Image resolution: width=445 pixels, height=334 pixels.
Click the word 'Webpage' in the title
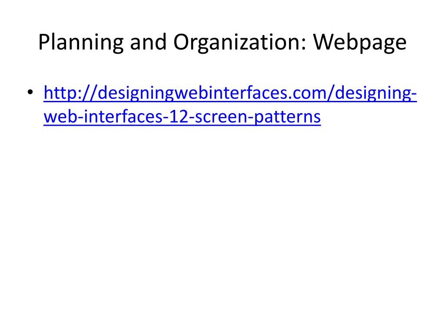tap(360, 43)
